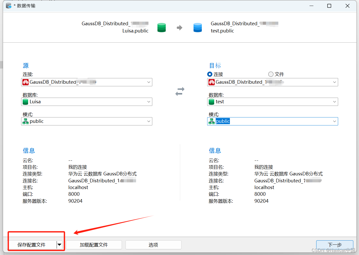
Task: Open the source connection dropdown
Action: coord(149,82)
